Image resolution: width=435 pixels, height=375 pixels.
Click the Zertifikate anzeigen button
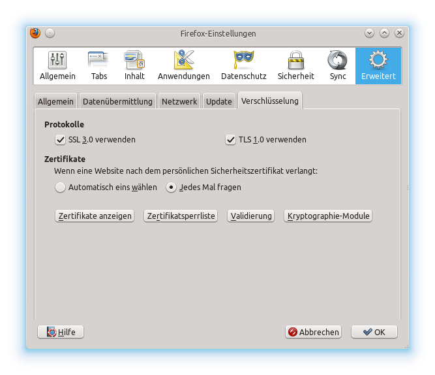click(95, 216)
